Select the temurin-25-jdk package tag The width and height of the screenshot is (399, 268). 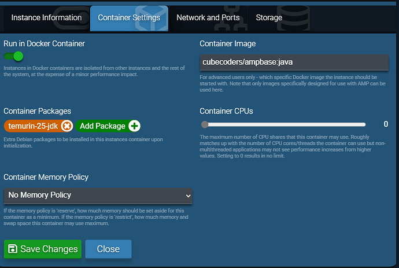(x=34, y=126)
